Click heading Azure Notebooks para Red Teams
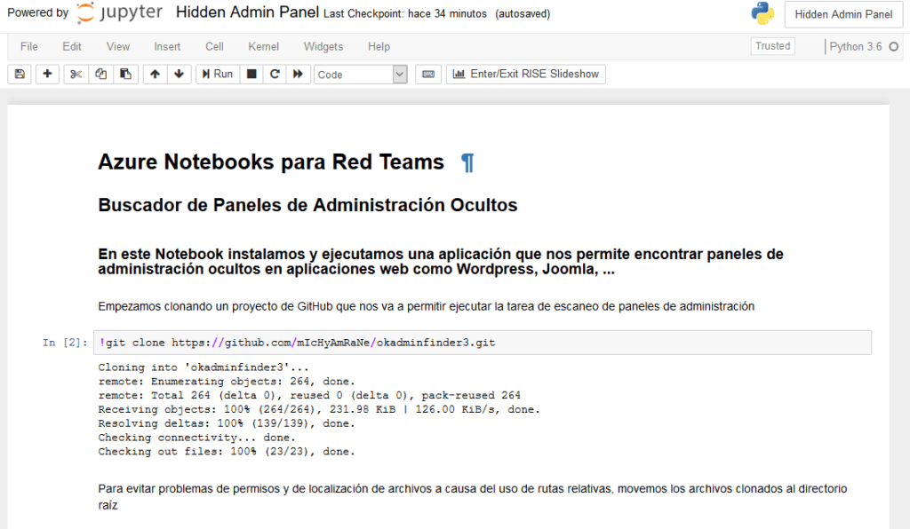This screenshot has height=529, width=910. [271, 162]
